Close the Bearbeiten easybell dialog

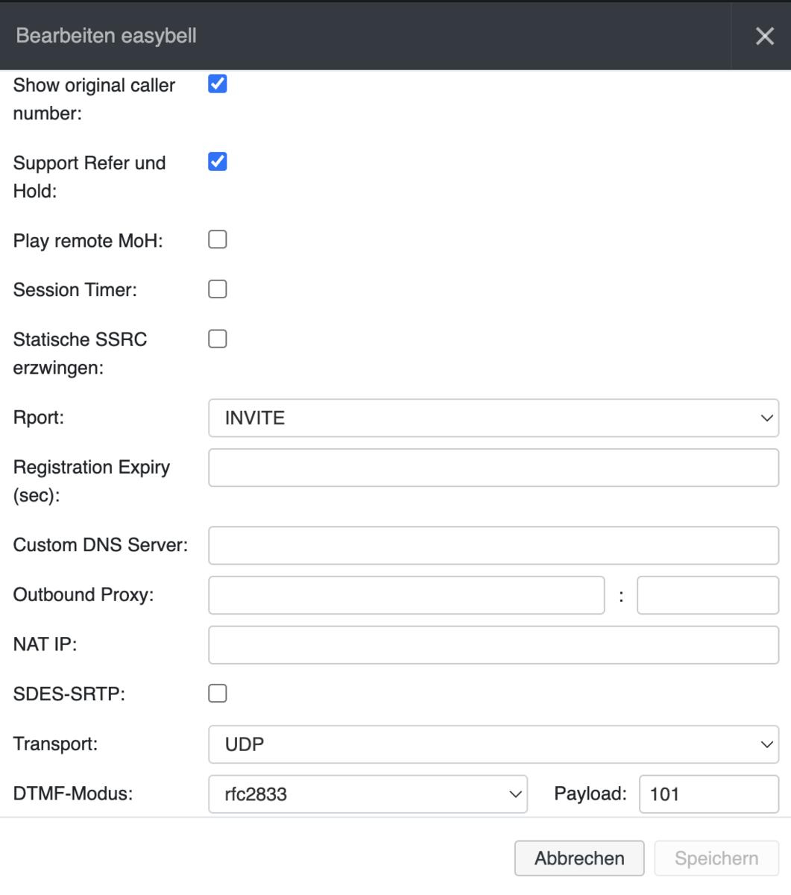[764, 36]
